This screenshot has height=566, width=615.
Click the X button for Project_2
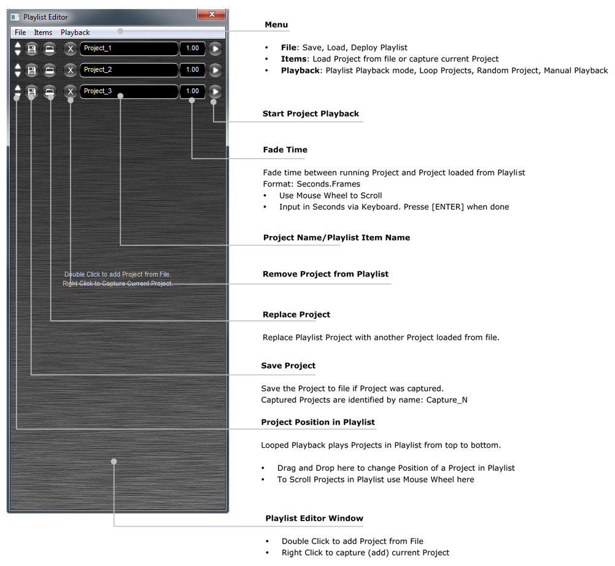[71, 70]
